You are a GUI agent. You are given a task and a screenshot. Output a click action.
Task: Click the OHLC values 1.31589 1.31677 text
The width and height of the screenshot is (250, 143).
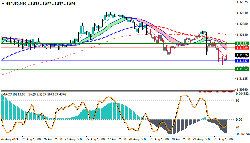[x=40, y=4]
